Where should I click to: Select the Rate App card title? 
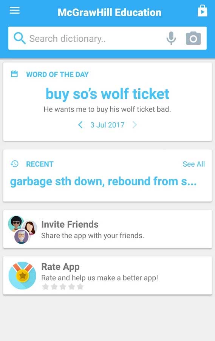60,267
